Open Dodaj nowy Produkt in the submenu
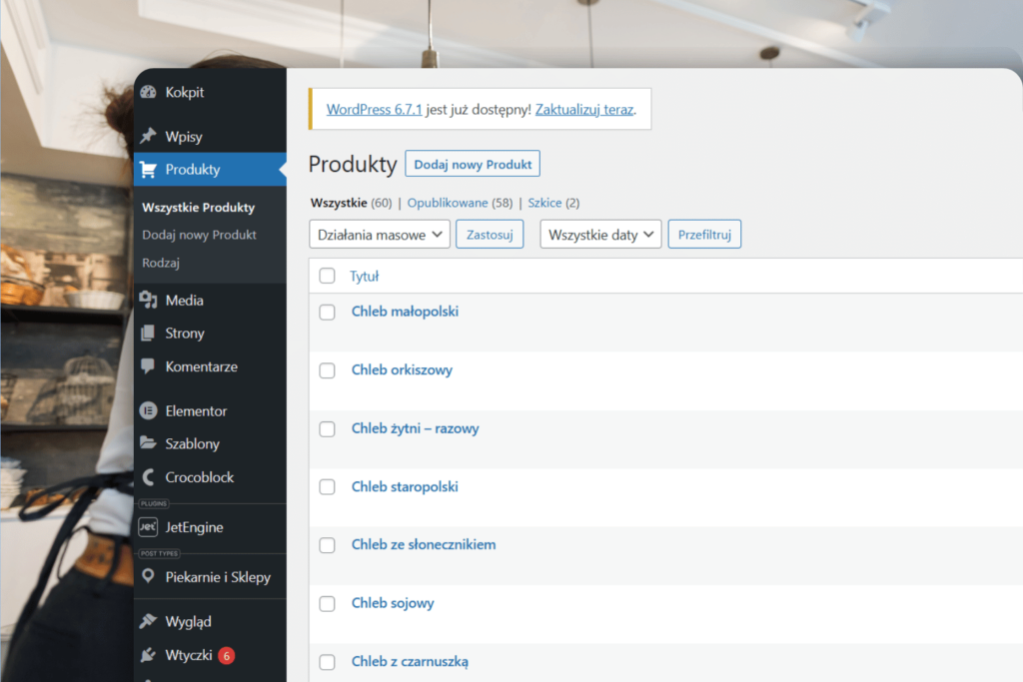 pos(199,235)
